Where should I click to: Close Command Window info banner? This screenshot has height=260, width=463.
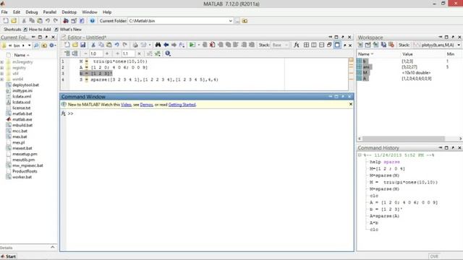350,104
